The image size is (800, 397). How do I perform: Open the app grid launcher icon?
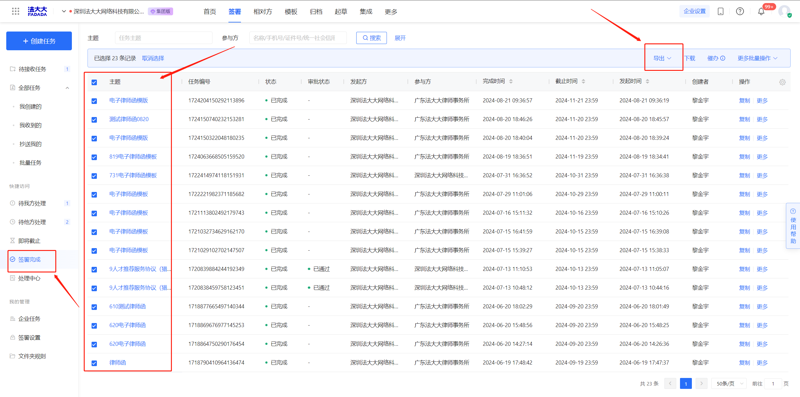[15, 12]
